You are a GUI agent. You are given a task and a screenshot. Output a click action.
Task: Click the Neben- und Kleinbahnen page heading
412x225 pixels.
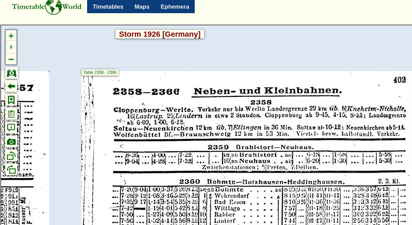click(267, 91)
